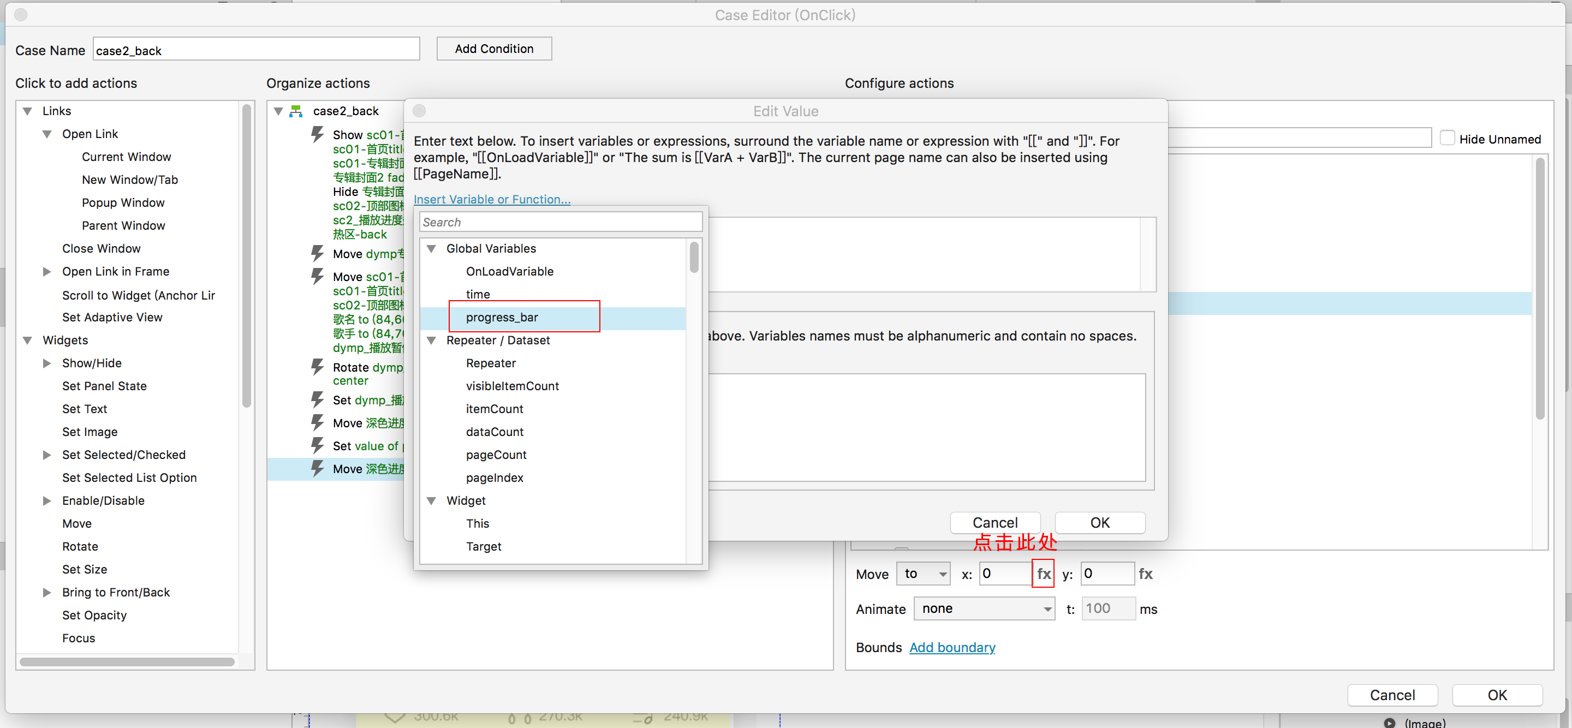Expand the Show/Hide action
Viewport: 1572px width, 728px height.
[47, 363]
